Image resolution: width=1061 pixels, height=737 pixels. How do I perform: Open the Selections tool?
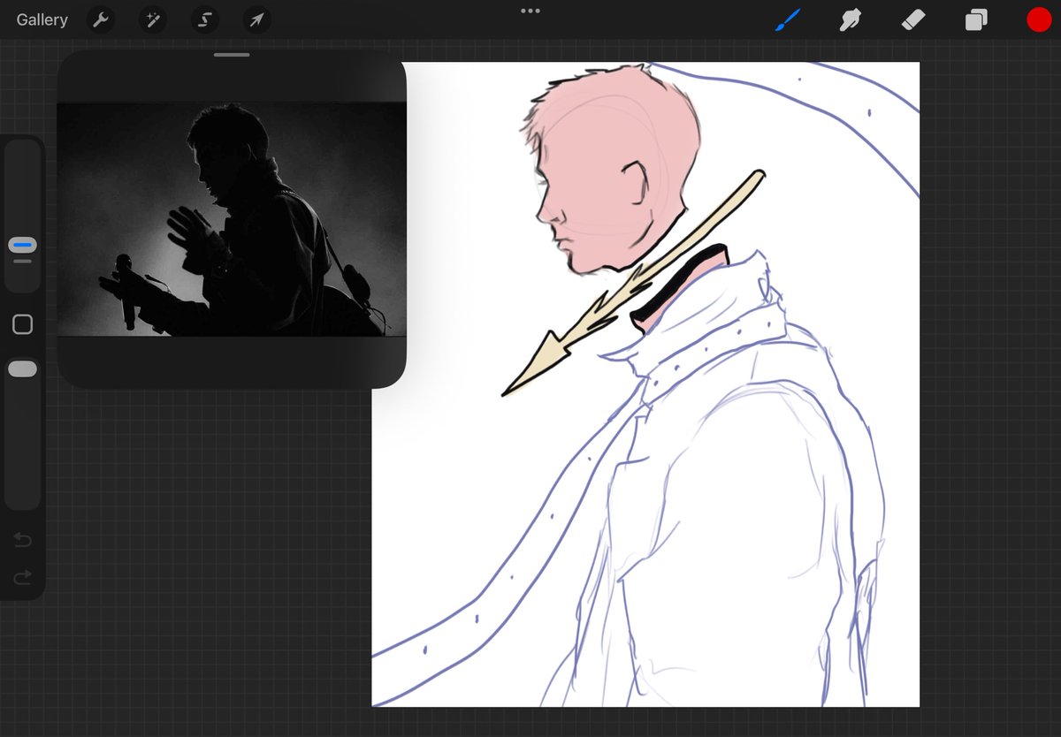pyautogui.click(x=204, y=19)
